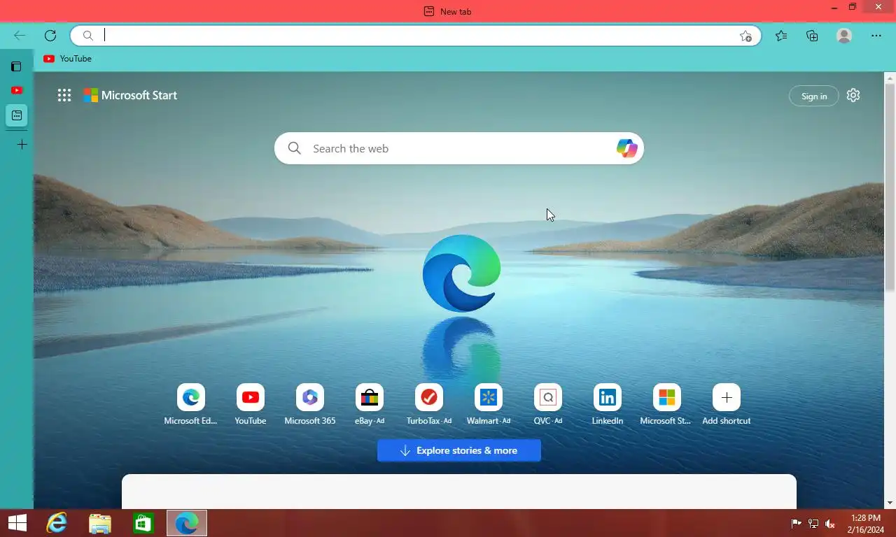Image resolution: width=896 pixels, height=537 pixels.
Task: Open the TurboTax shortcut tile
Action: (429, 405)
